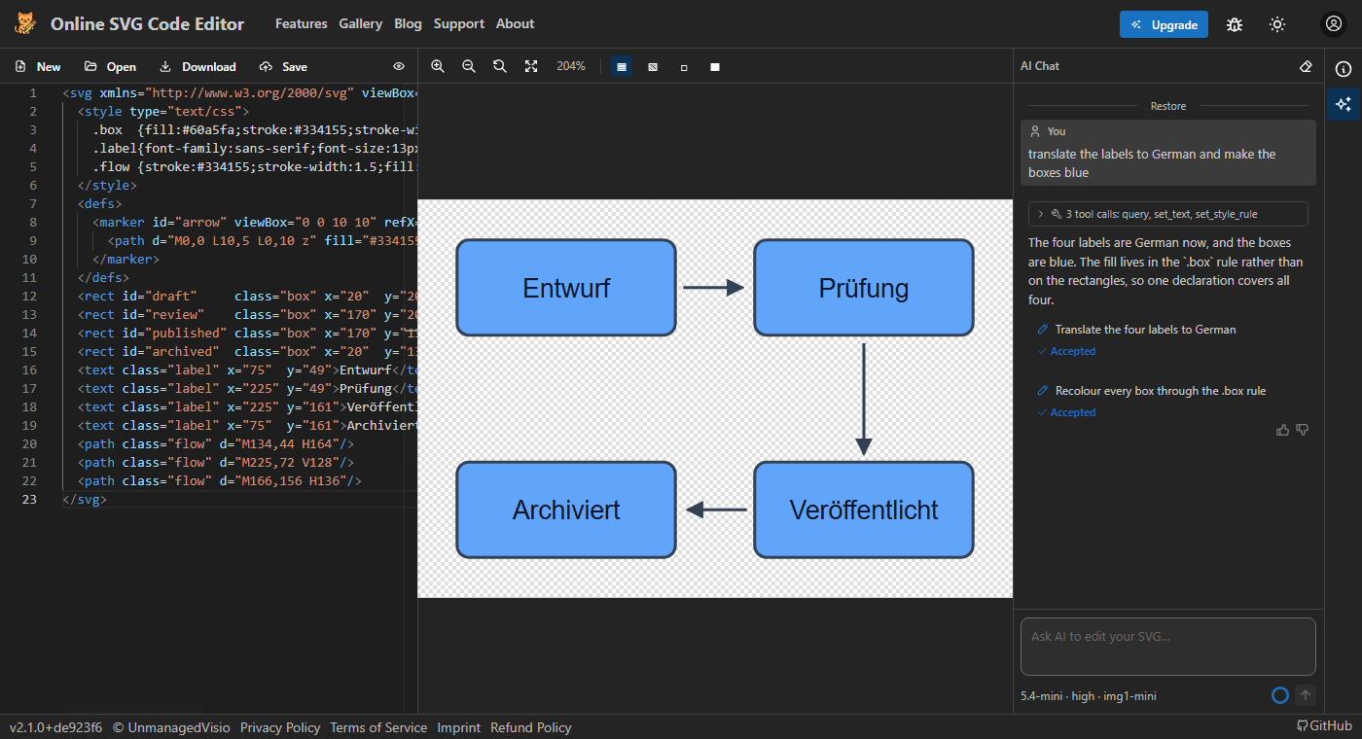
Task: Open the info panel icon
Action: pos(1344,69)
